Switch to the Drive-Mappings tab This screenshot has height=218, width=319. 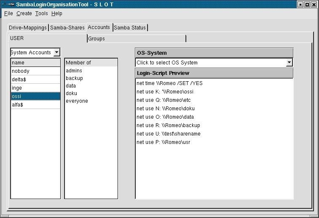point(28,28)
